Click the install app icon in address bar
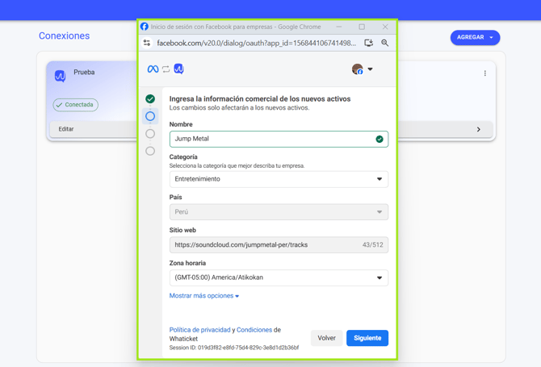Viewport: 541px width, 367px height. [x=368, y=43]
